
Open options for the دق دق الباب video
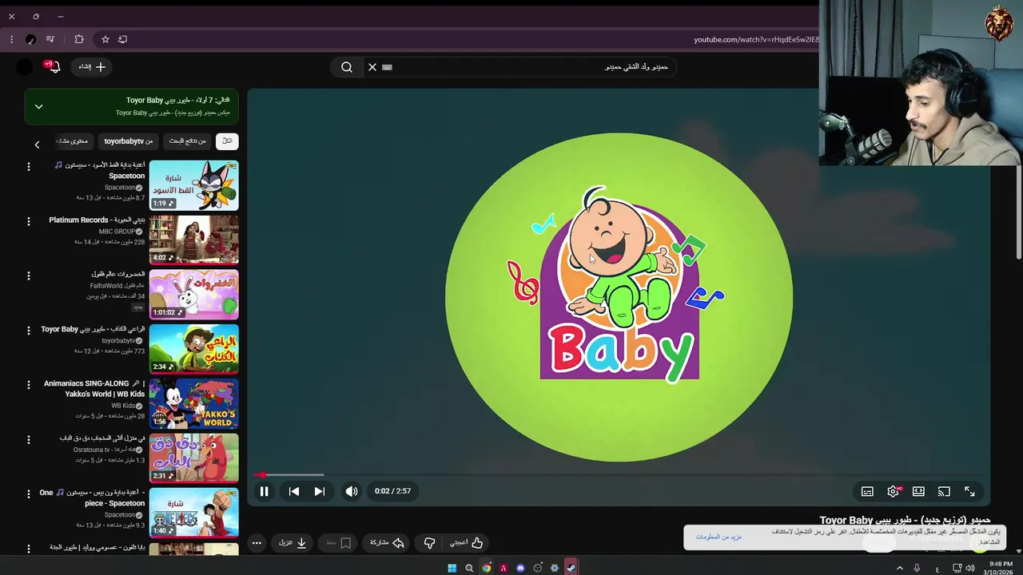click(29, 439)
